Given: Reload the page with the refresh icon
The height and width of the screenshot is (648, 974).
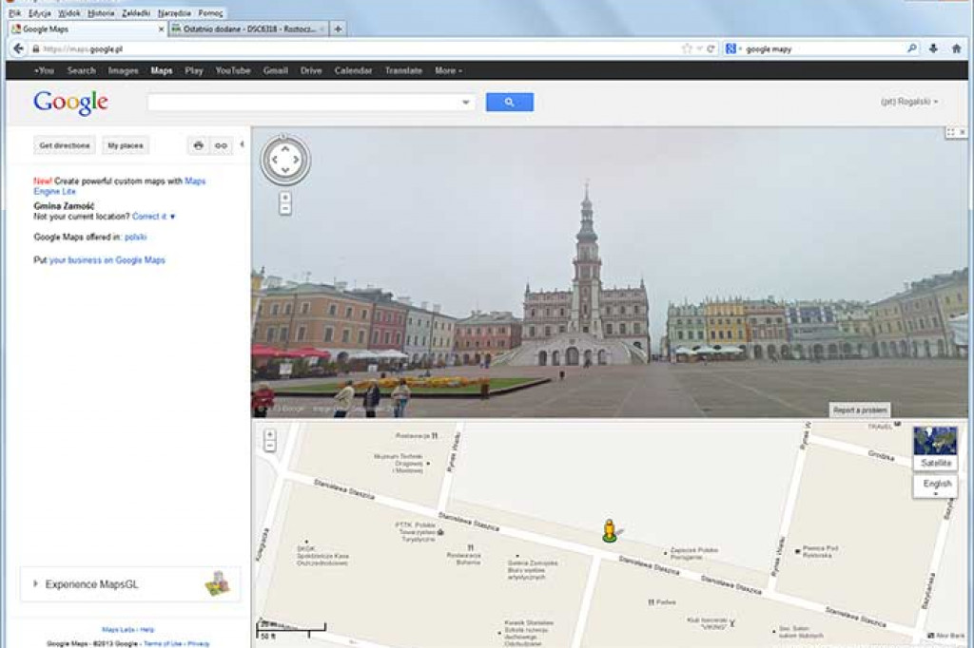Looking at the screenshot, I should click(x=711, y=48).
